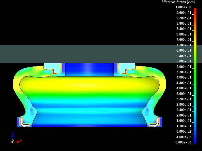This screenshot has width=202, height=151.
Task: Select the right L-shaped bracket insert at base
Action: pos(155,122)
